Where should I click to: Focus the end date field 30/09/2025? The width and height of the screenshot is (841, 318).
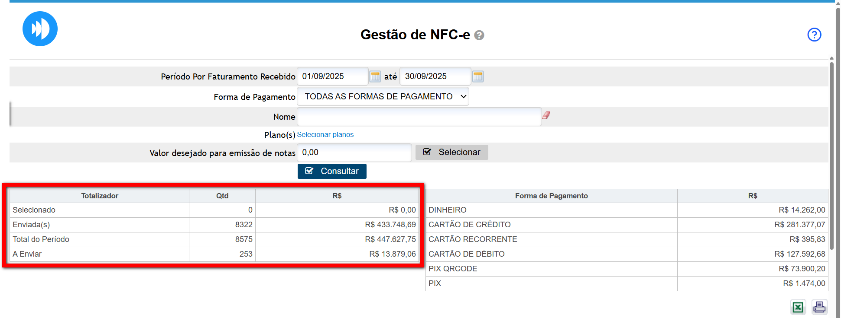[435, 76]
